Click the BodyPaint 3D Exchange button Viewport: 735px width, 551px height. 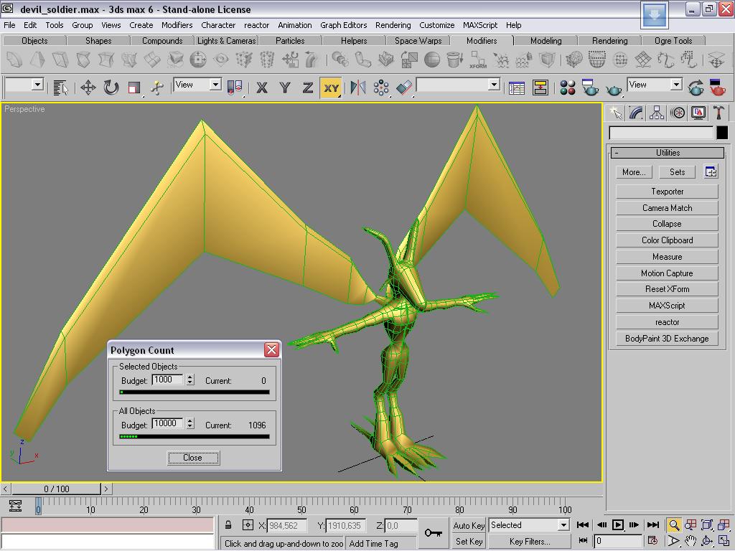667,339
